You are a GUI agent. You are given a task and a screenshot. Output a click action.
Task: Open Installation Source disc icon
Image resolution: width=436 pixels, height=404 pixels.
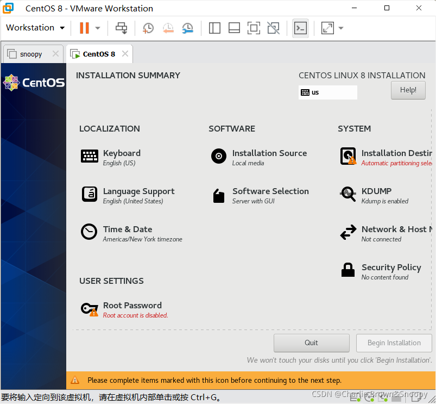pos(219,156)
